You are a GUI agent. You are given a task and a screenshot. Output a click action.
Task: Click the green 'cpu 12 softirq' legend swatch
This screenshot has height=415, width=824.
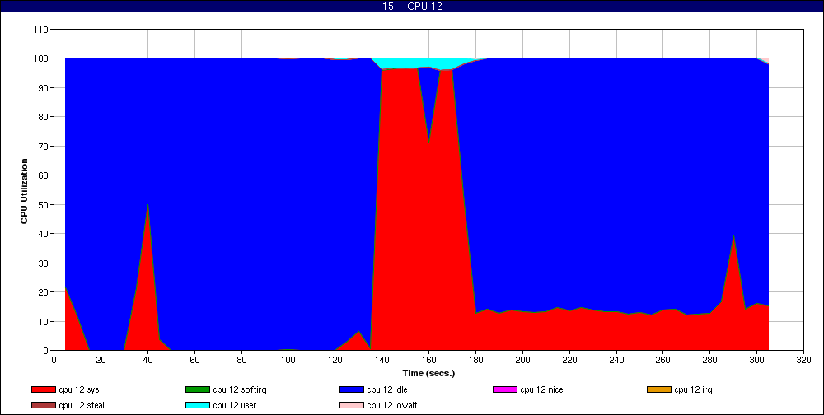click(x=197, y=389)
